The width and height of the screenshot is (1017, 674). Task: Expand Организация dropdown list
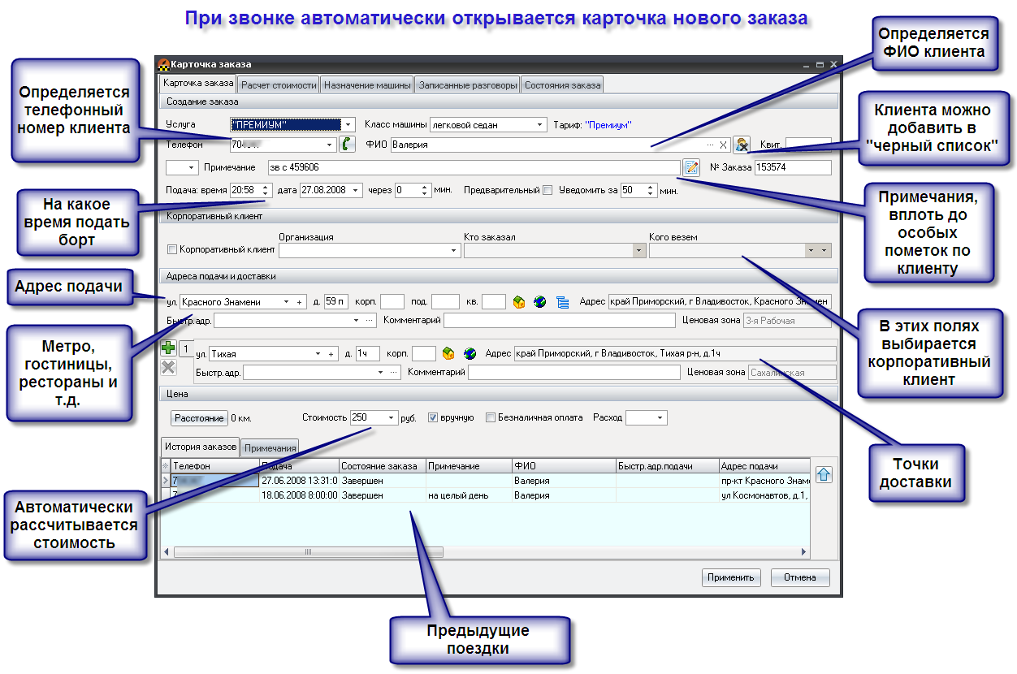point(453,251)
